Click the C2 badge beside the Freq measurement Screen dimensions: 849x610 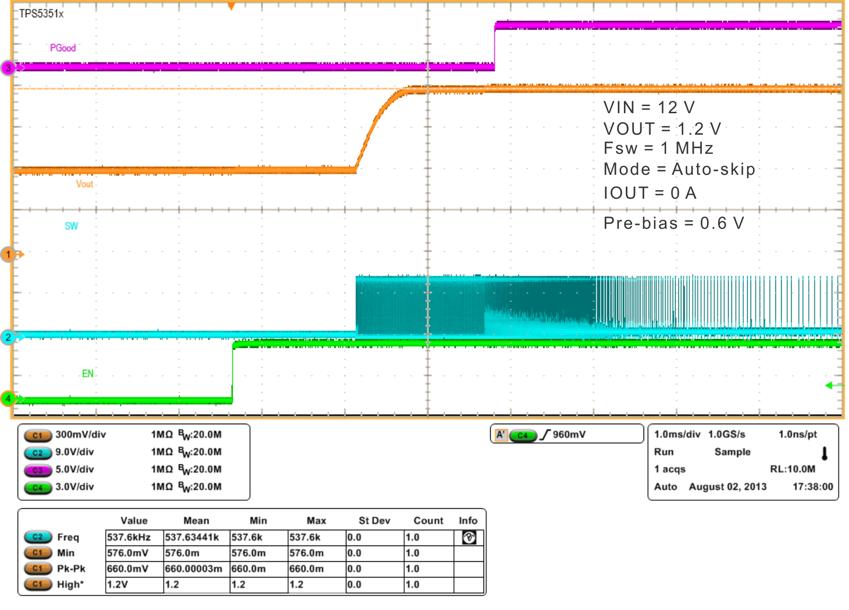(x=38, y=536)
